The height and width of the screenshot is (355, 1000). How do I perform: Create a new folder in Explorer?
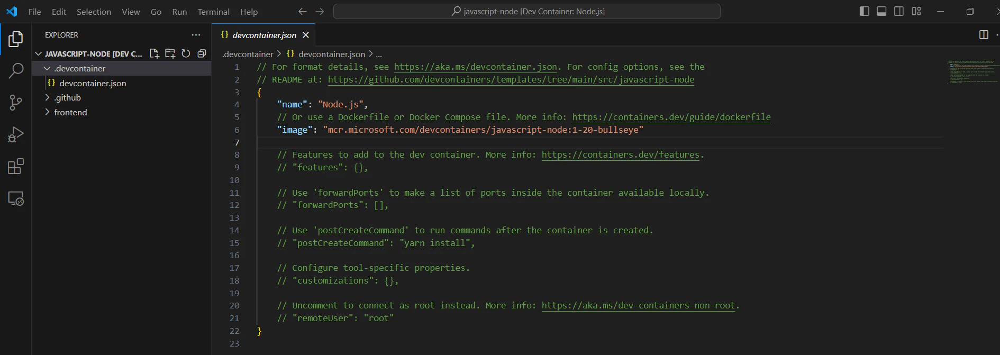pos(170,53)
